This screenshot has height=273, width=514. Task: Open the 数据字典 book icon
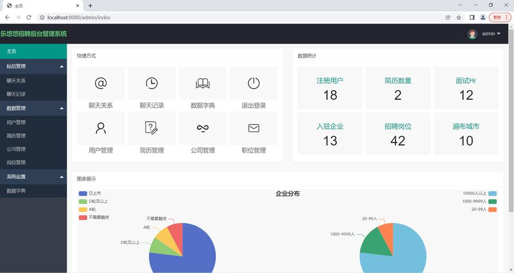coord(203,83)
